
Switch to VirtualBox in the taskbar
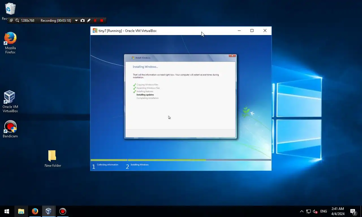(x=48, y=211)
